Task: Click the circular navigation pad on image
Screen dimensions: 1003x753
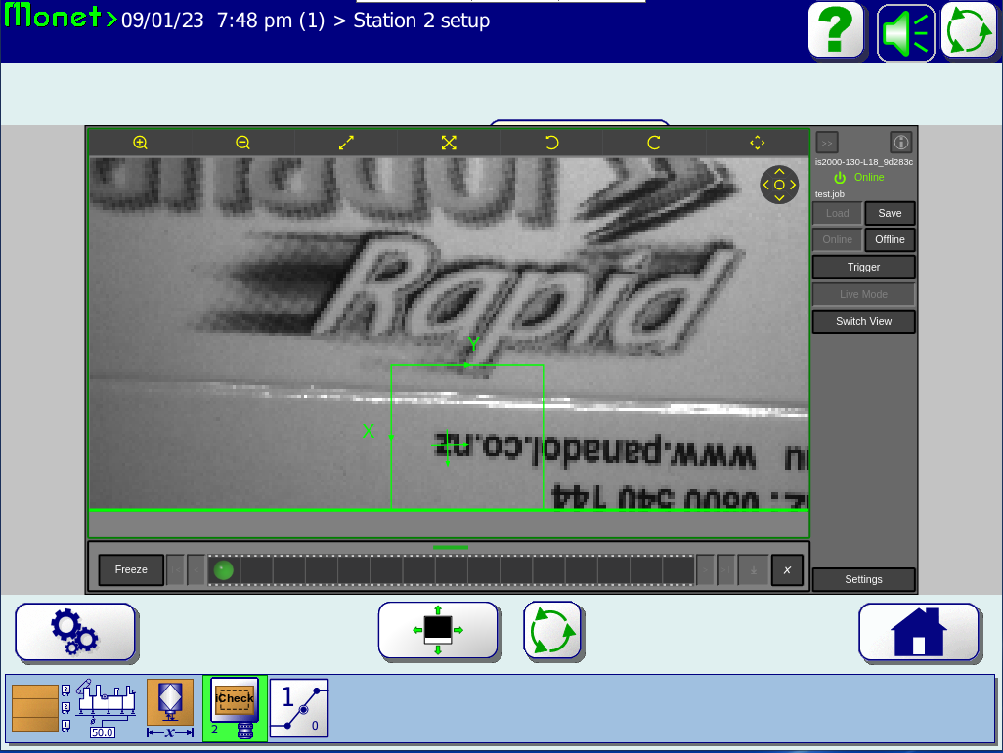Action: (x=779, y=185)
